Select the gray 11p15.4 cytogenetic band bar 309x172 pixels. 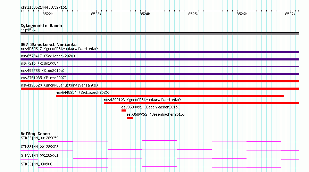(160, 34)
